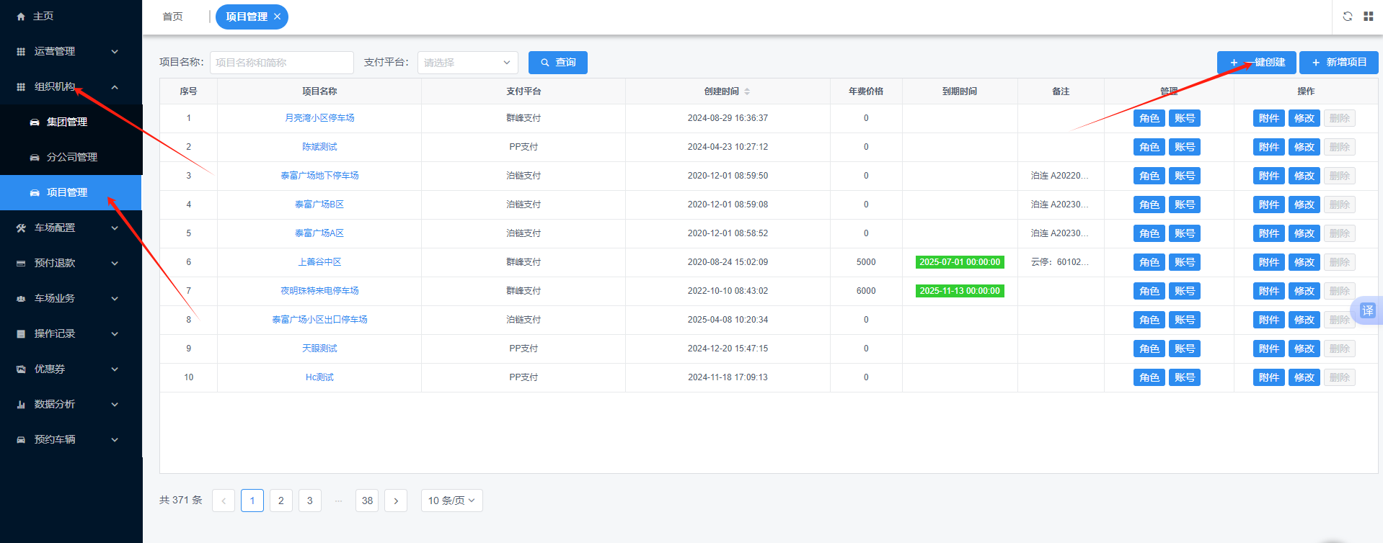Open the grid layout icon at top right
This screenshot has width=1383, height=543.
click(x=1368, y=17)
